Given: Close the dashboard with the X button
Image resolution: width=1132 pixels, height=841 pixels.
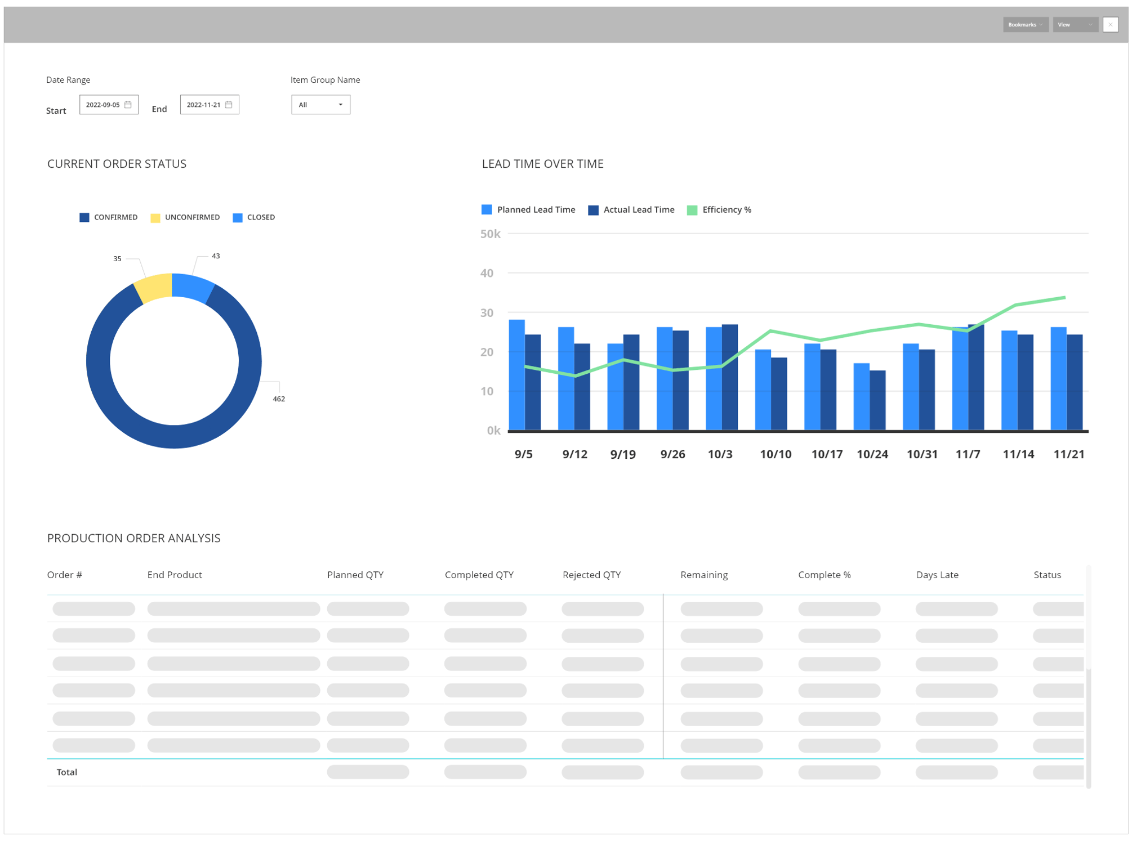Looking at the screenshot, I should (x=1110, y=24).
